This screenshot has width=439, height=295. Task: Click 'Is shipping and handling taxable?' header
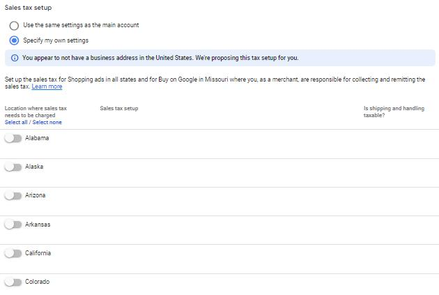[x=394, y=112]
